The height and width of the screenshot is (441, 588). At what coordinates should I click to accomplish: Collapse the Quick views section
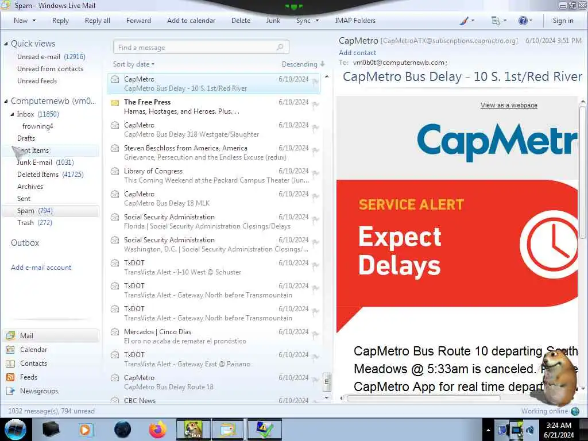6,44
